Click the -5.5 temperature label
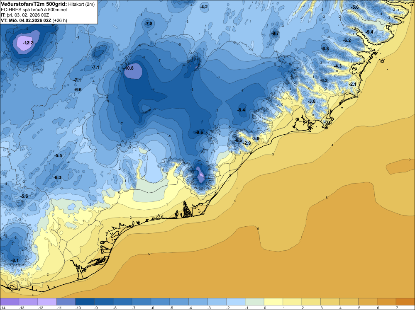415x310 pixels. click(58, 156)
